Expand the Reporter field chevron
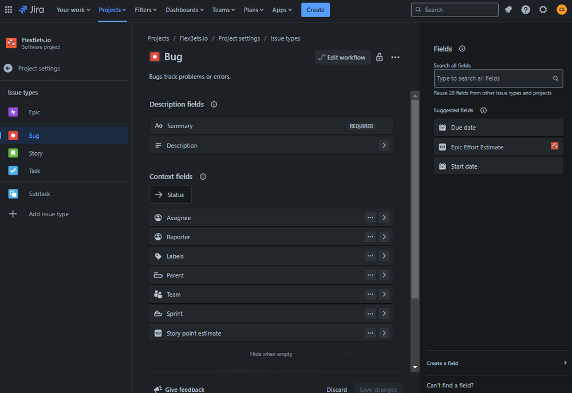This screenshot has width=572, height=393. 384,237
